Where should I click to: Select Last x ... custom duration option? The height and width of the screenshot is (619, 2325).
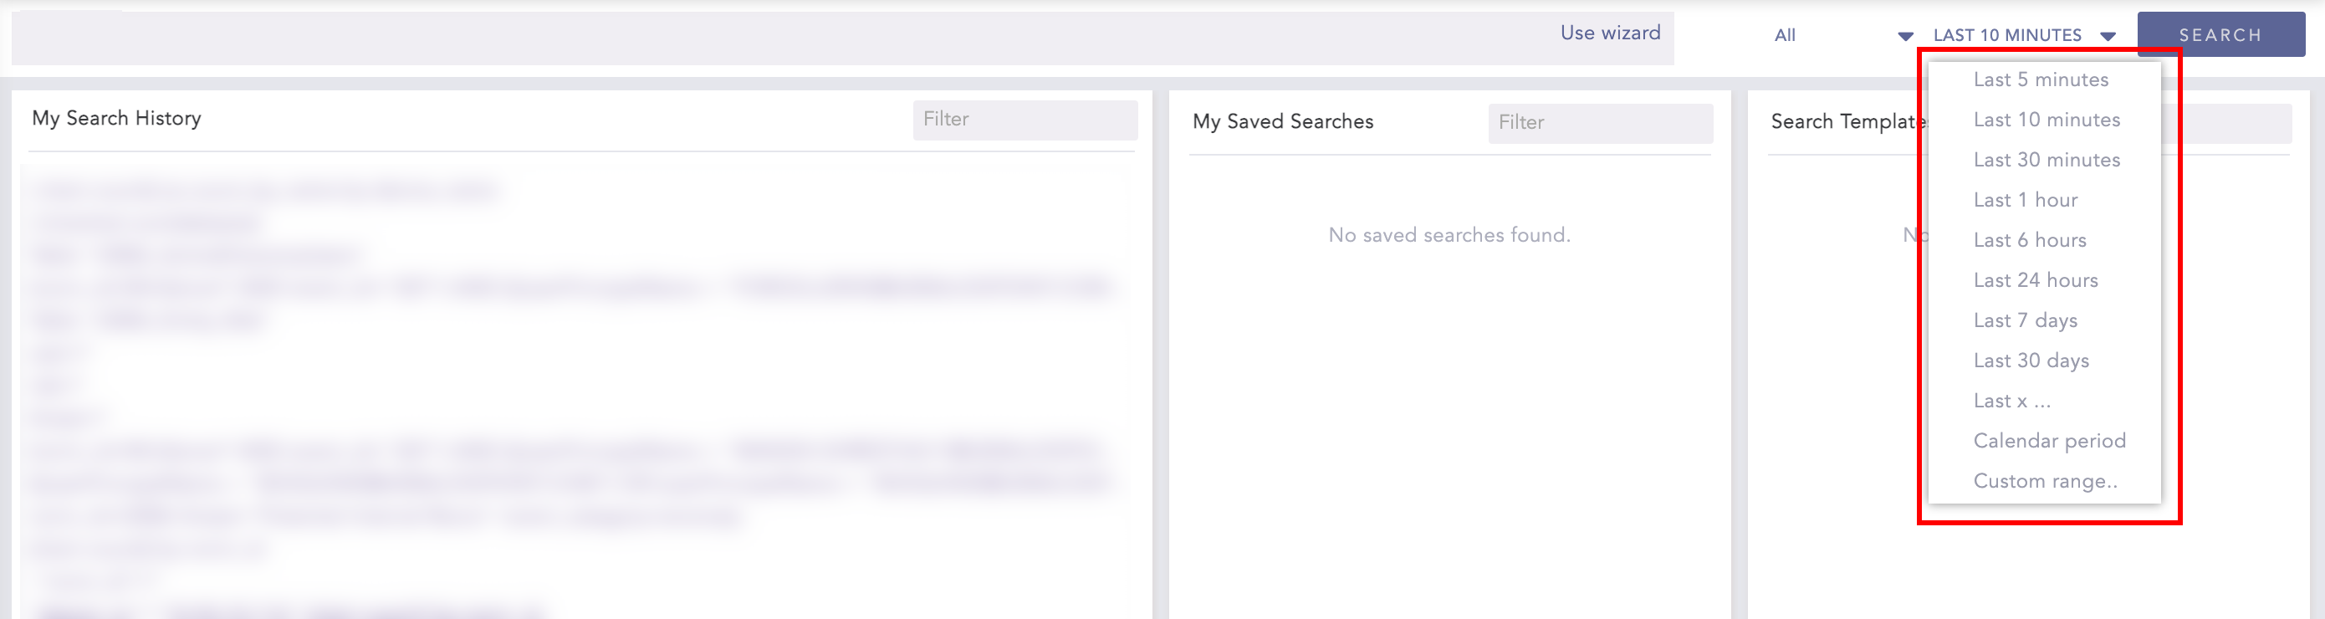2013,400
